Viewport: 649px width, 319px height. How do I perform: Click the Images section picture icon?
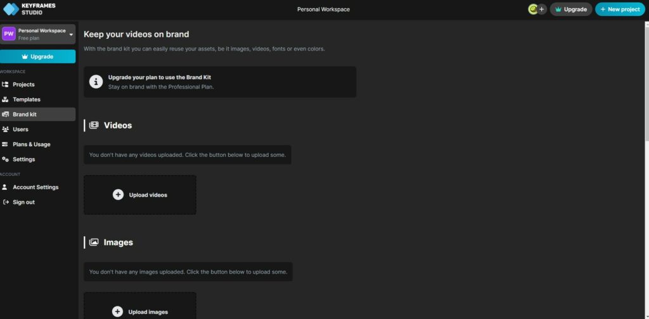click(94, 242)
